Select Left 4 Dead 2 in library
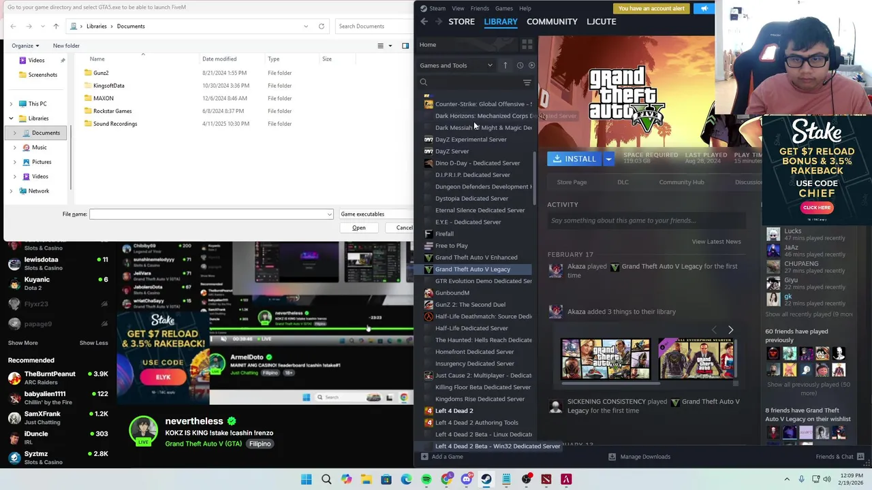The width and height of the screenshot is (872, 490). click(x=454, y=411)
